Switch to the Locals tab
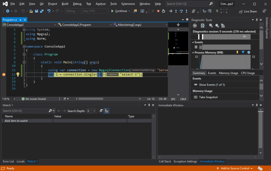 pos(21,161)
